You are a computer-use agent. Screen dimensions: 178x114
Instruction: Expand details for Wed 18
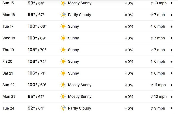tap(171, 38)
